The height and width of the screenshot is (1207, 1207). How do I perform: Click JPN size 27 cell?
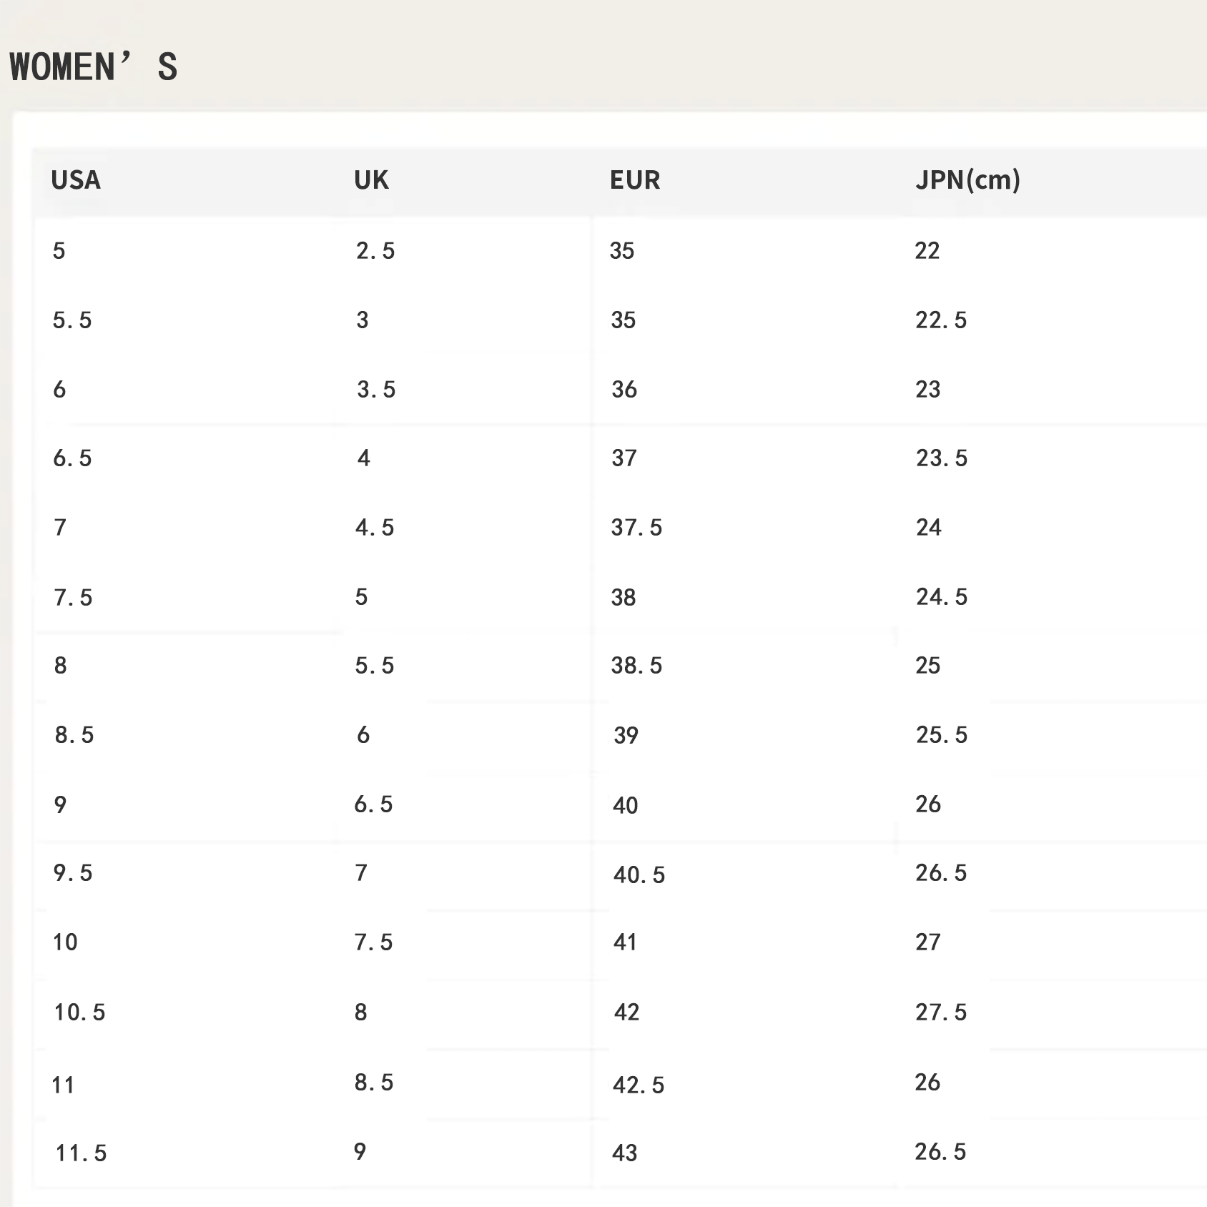(x=928, y=942)
